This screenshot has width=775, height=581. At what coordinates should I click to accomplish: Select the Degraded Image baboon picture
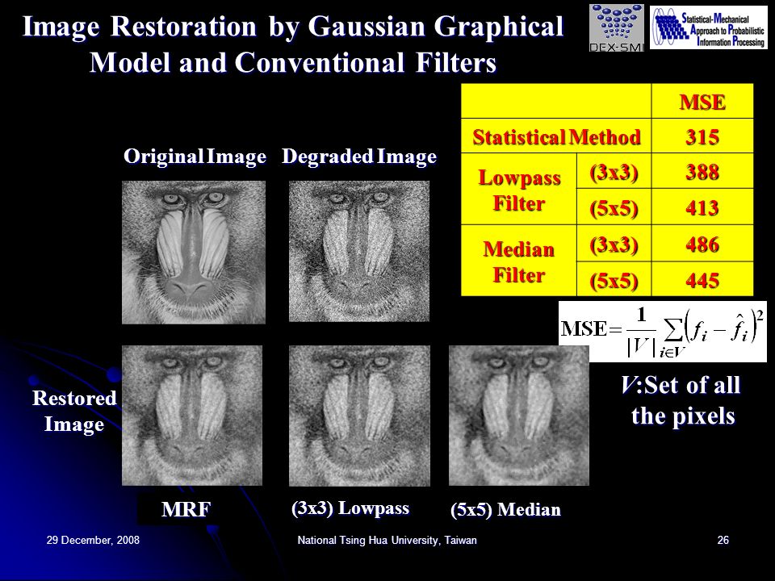coord(359,251)
